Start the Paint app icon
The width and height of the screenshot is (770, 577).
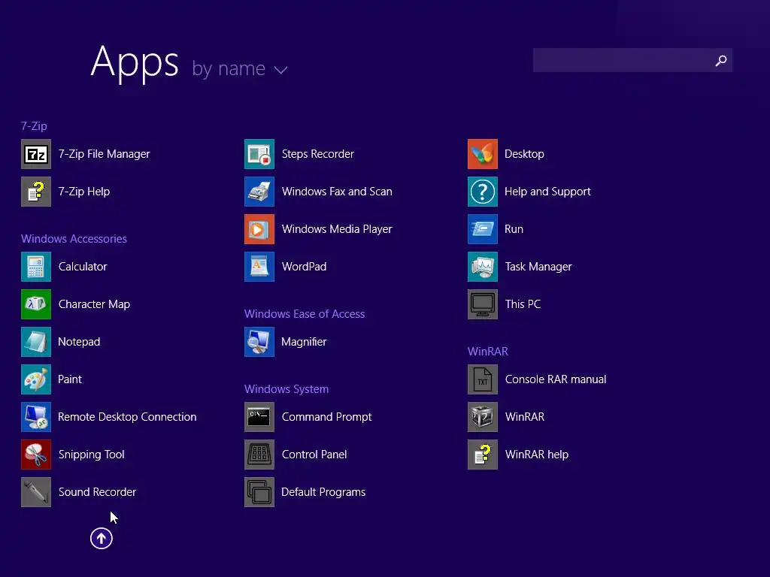click(36, 379)
